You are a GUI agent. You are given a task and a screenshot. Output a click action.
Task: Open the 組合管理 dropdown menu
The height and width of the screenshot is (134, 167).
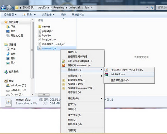(10, 15)
